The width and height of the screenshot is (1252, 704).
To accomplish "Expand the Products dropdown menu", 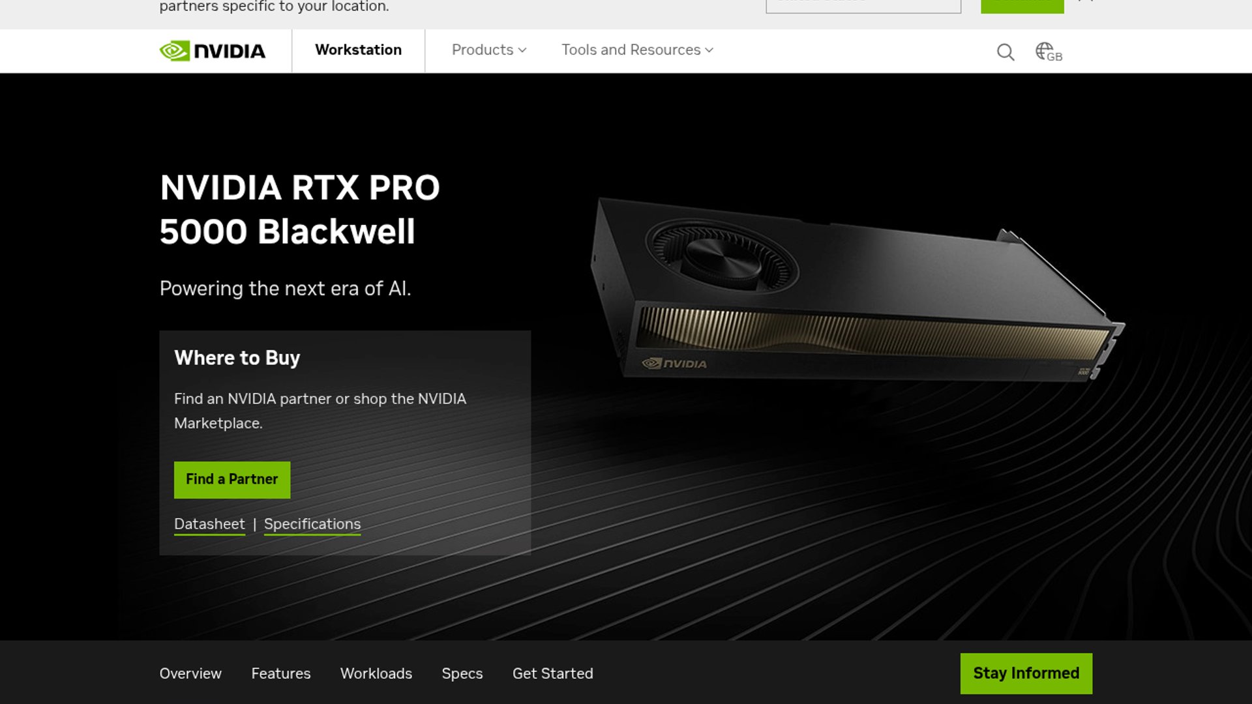I will 489,50.
